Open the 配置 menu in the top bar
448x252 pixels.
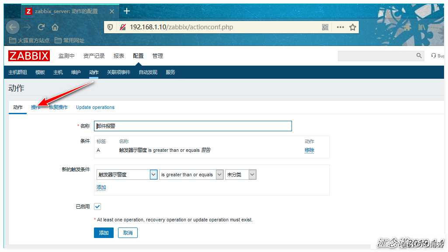pyautogui.click(x=138, y=56)
